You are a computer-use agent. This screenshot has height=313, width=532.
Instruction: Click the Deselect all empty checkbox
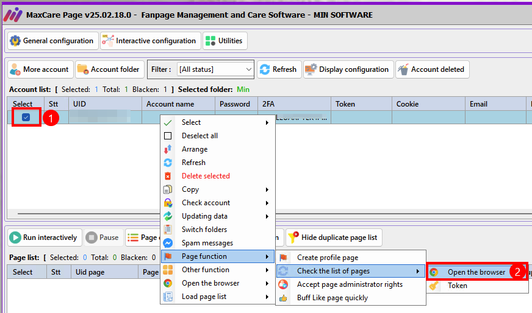coord(168,136)
